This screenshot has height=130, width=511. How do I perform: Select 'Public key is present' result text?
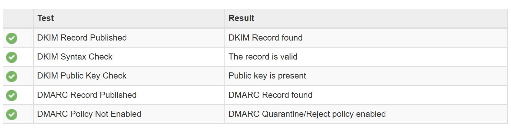coord(267,76)
